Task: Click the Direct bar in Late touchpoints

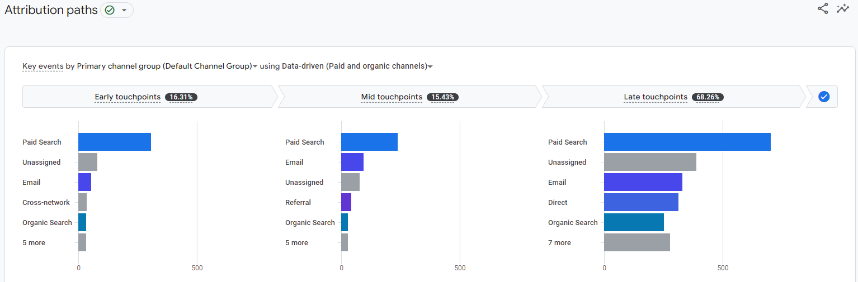Action: tap(641, 202)
